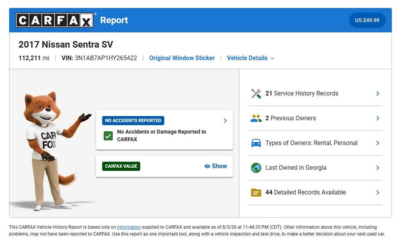Click the eye icon beside Show
Viewport: 401px width, 242px height.
[207, 166]
